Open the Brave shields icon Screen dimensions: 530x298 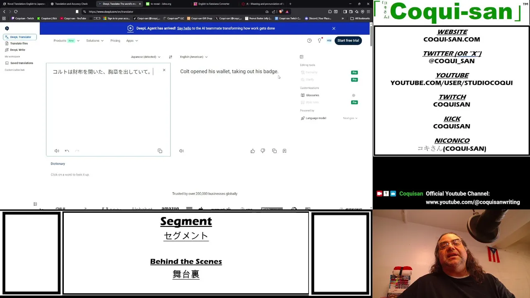(281, 12)
